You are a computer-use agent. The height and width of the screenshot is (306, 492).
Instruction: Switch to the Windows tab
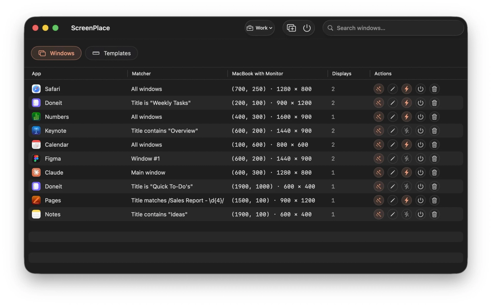[x=56, y=53]
